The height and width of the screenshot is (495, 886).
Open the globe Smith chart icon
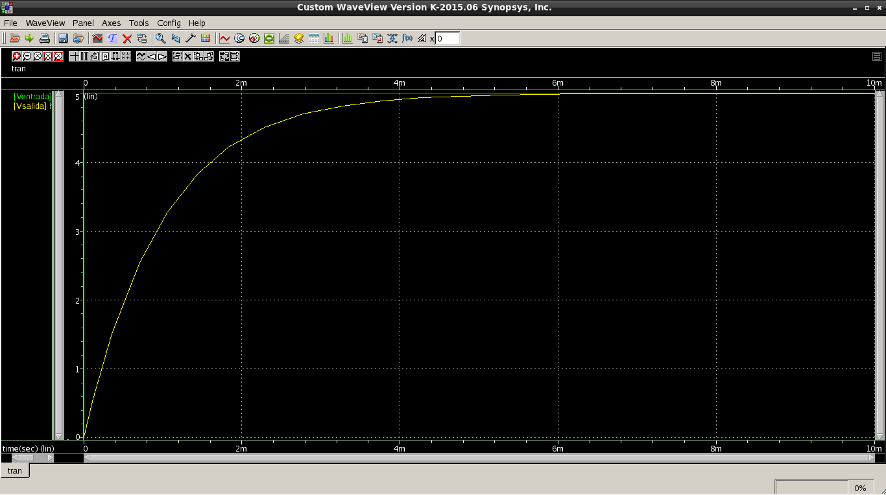239,38
